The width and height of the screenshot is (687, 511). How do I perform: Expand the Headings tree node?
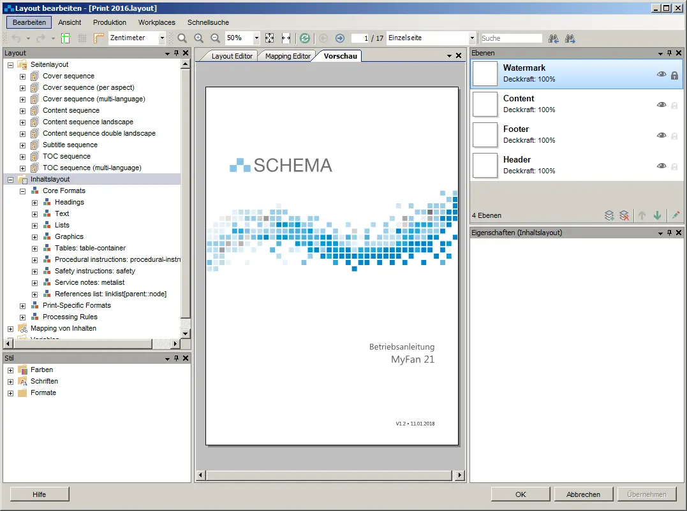[35, 203]
